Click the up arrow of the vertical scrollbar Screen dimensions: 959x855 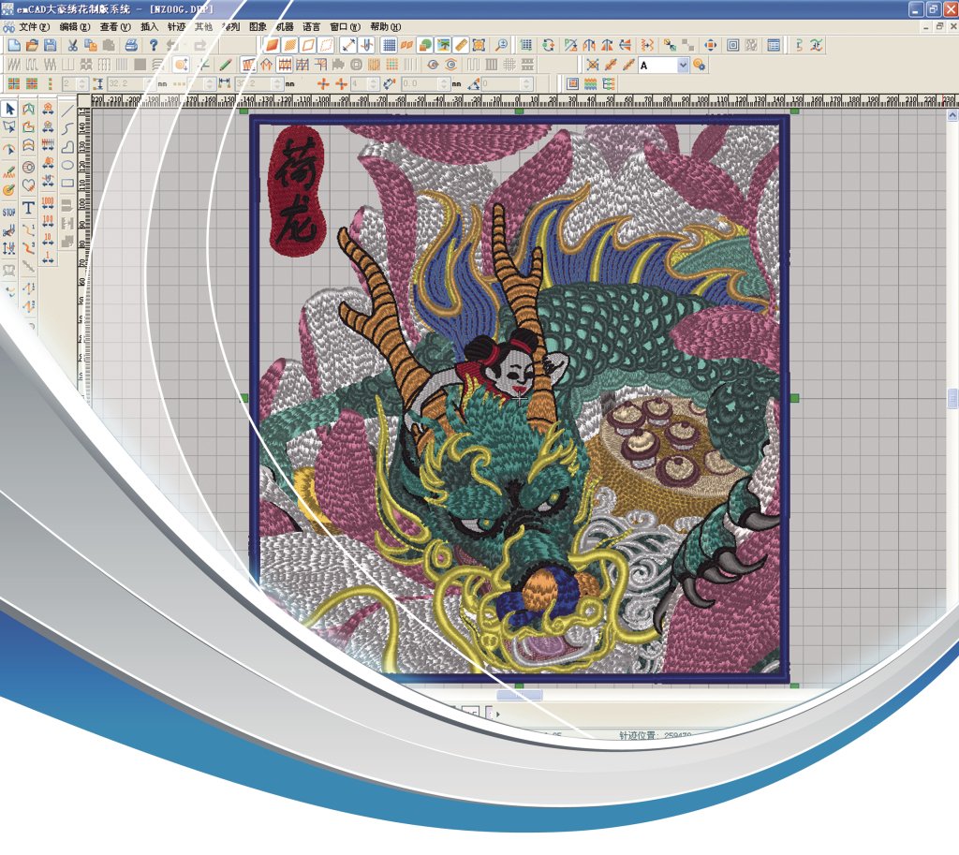pos(952,115)
